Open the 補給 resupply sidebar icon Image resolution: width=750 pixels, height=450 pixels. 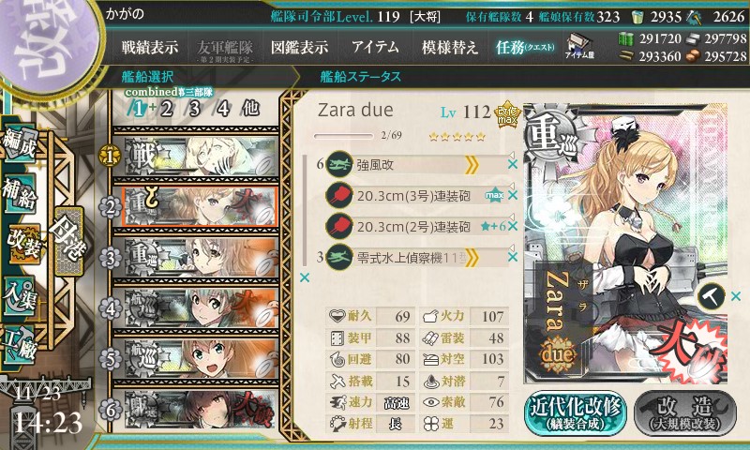(x=20, y=193)
